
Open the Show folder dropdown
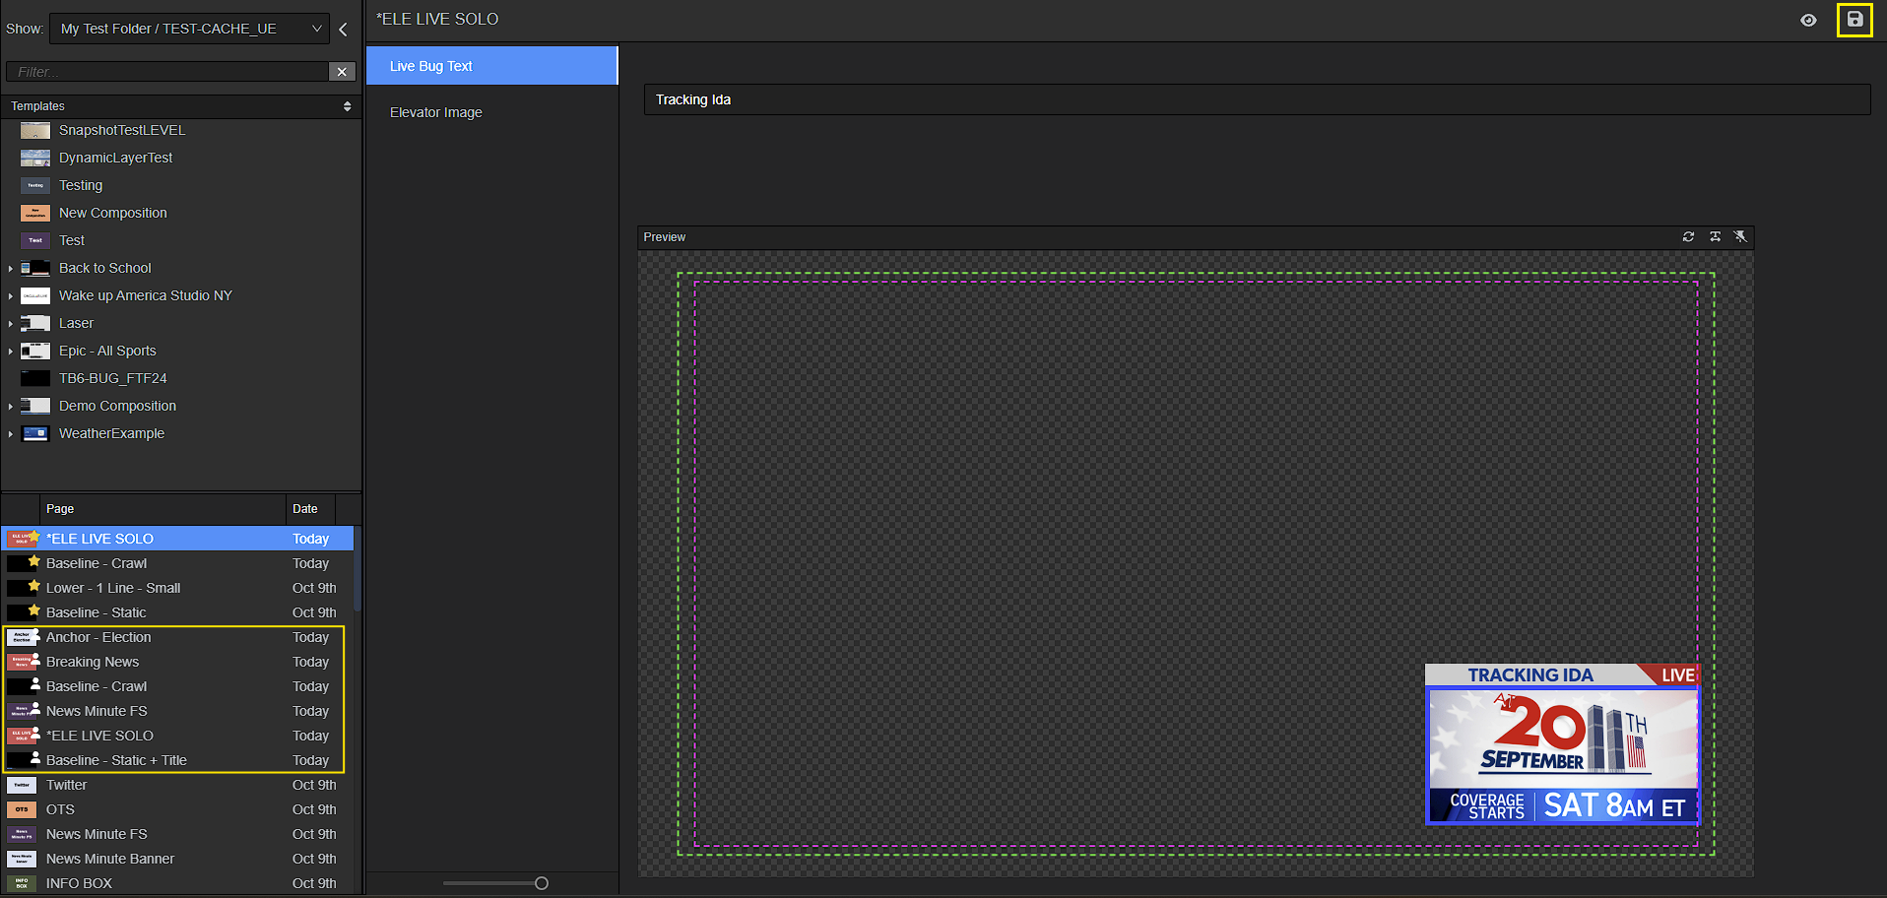[x=190, y=29]
